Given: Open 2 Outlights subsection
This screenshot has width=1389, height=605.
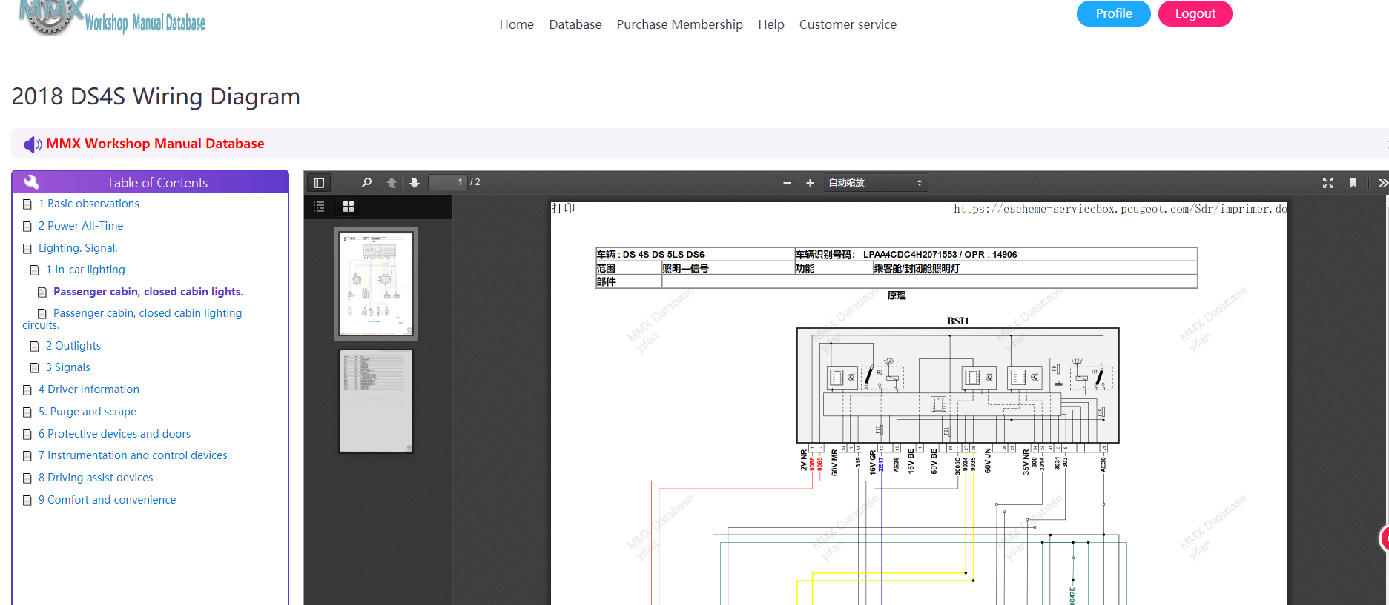Looking at the screenshot, I should [73, 346].
